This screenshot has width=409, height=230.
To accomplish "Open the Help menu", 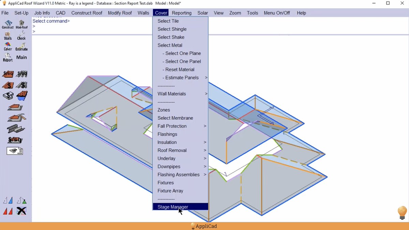I will pos(302,13).
